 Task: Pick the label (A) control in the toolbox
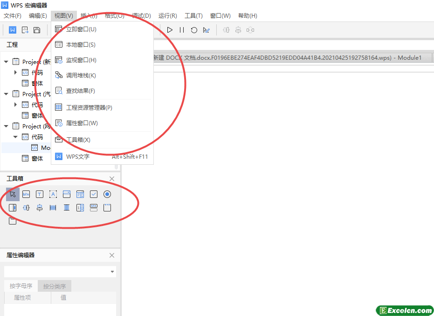pos(53,194)
